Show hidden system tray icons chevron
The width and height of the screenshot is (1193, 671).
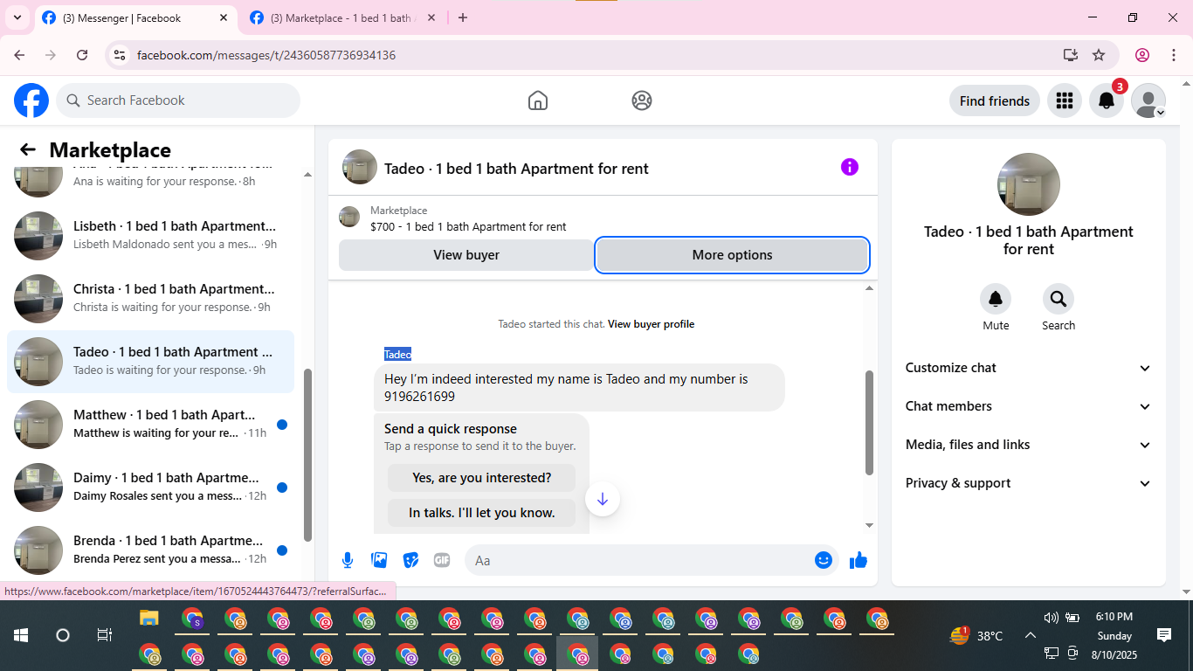pyautogui.click(x=1030, y=636)
